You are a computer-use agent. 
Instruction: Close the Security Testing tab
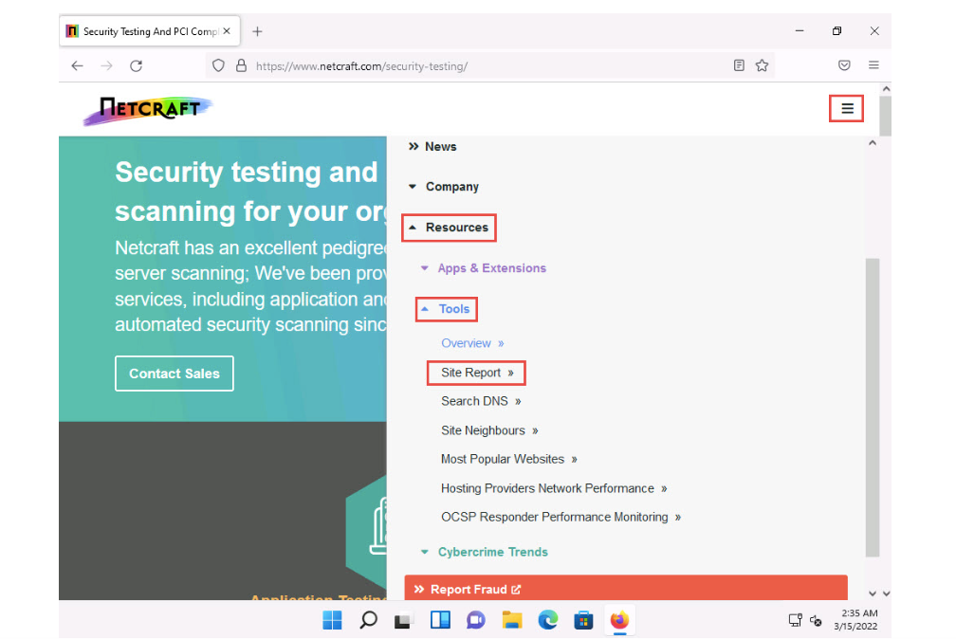click(x=227, y=31)
